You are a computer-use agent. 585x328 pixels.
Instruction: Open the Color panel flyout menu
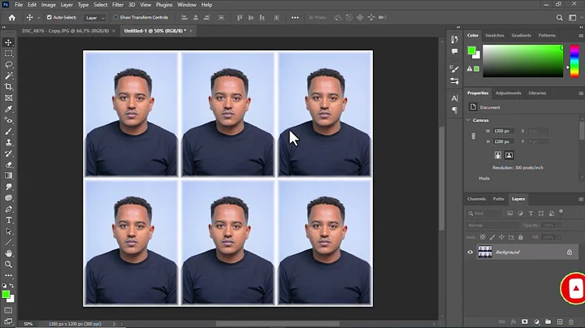[581, 36]
